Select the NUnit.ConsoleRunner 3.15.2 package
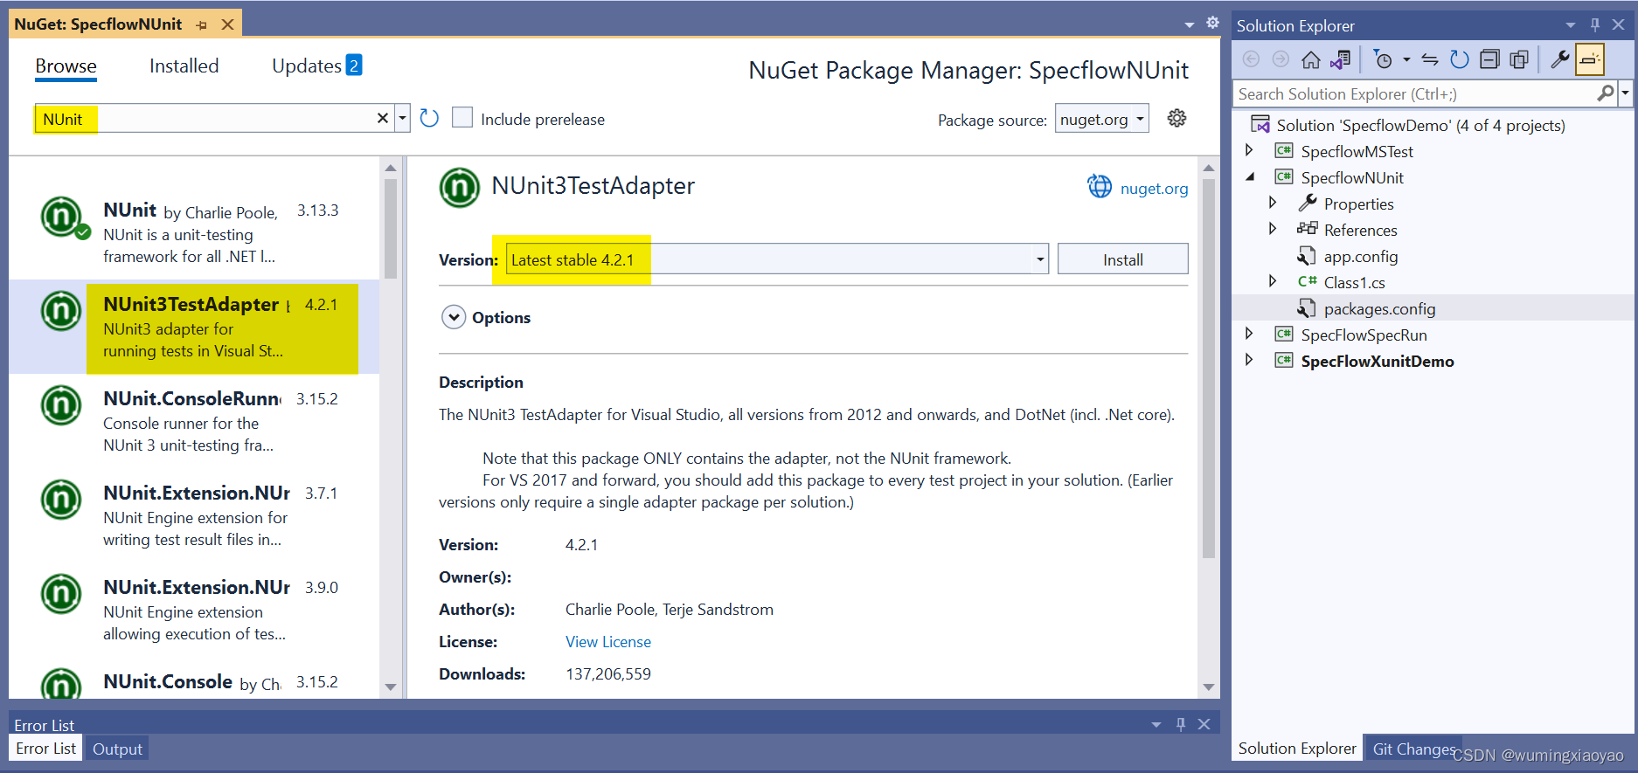This screenshot has height=773, width=1638. [194, 421]
